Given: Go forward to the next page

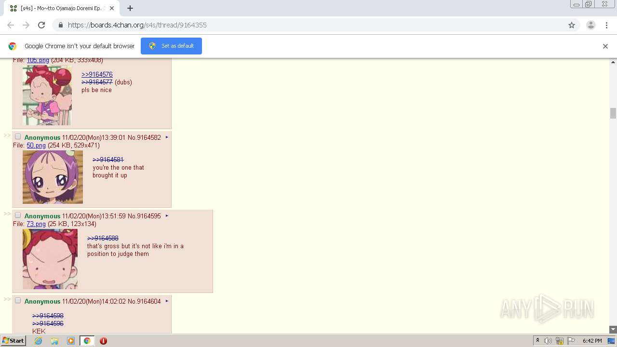Looking at the screenshot, I should [x=26, y=25].
